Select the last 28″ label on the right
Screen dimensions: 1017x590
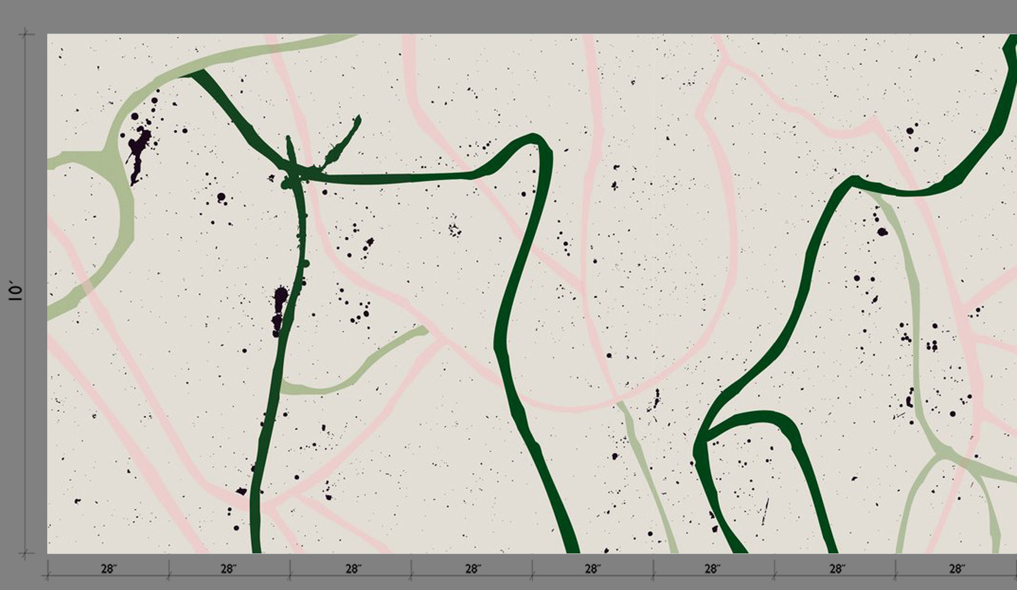click(957, 569)
